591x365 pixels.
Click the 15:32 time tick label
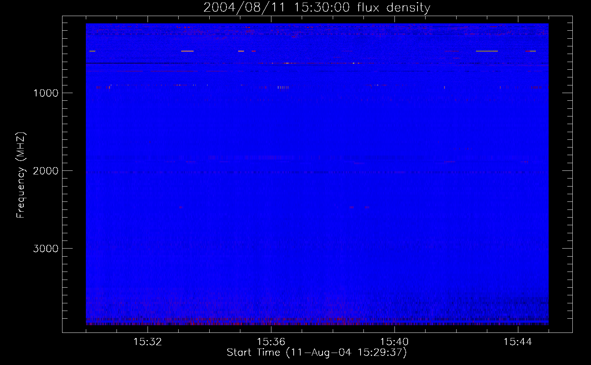[x=148, y=342]
